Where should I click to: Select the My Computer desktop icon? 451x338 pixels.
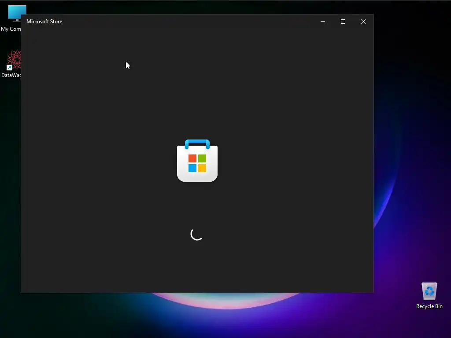(13, 18)
